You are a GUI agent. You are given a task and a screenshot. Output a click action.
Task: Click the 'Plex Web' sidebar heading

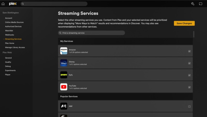pyautogui.click(x=7, y=53)
